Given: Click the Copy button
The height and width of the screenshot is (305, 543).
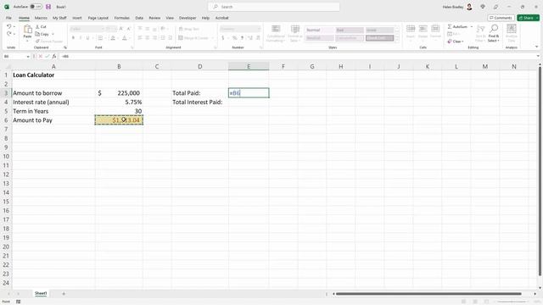Looking at the screenshot, I should coord(42,34).
